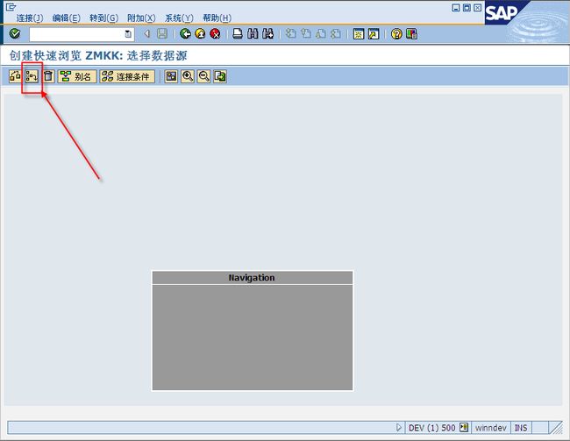Click the Find Next binoculars icon

[x=268, y=34]
